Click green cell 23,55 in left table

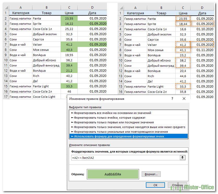[69, 19]
